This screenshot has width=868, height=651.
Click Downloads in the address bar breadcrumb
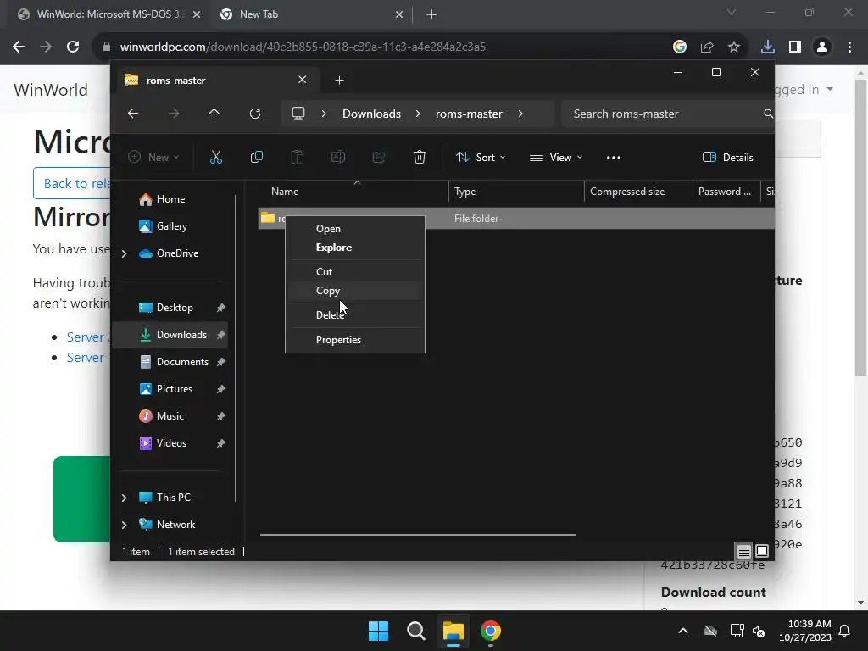tap(371, 114)
